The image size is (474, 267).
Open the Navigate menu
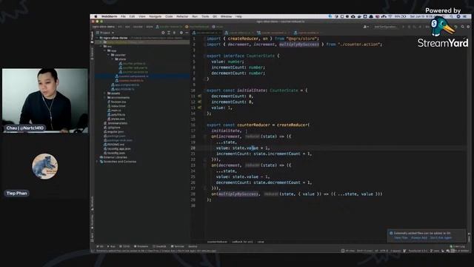click(155, 16)
